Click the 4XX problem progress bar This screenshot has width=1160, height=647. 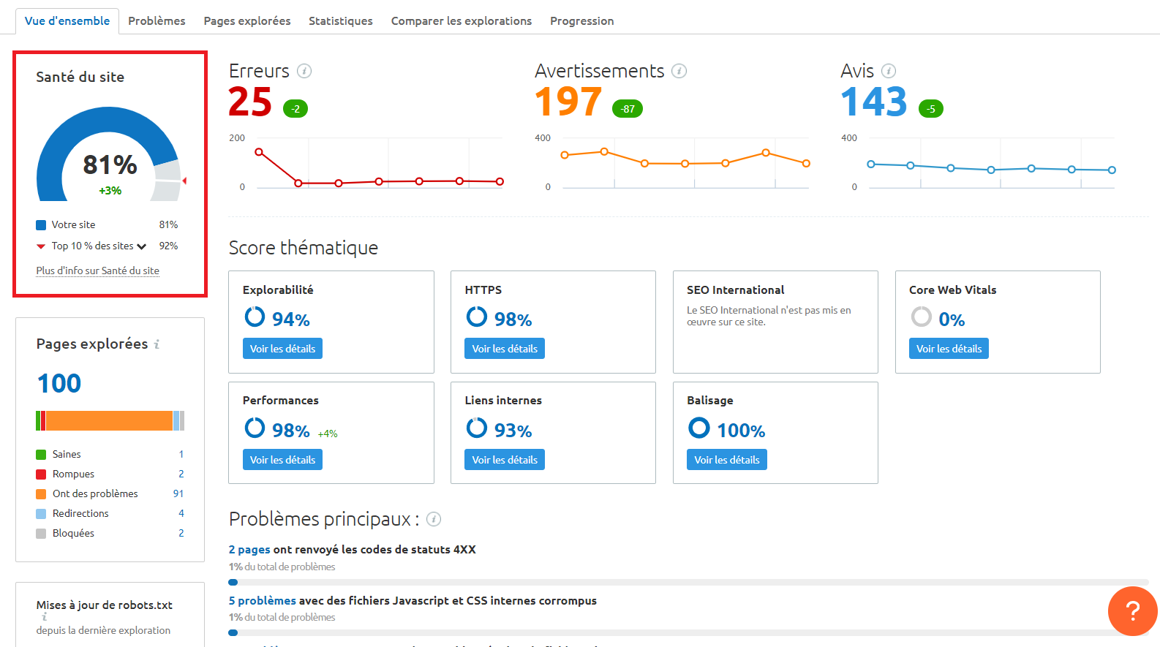coord(688,583)
